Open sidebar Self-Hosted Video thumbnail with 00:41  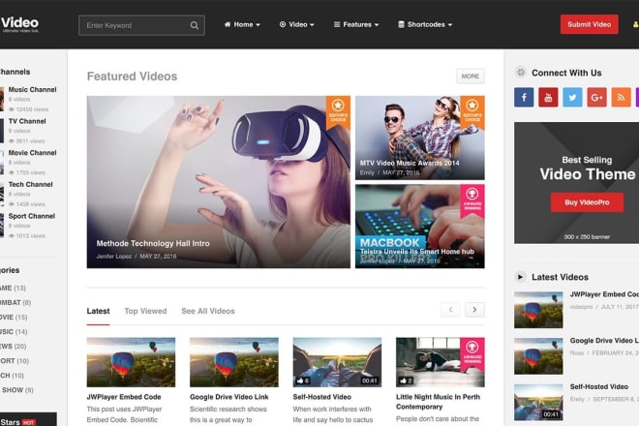[x=538, y=403]
